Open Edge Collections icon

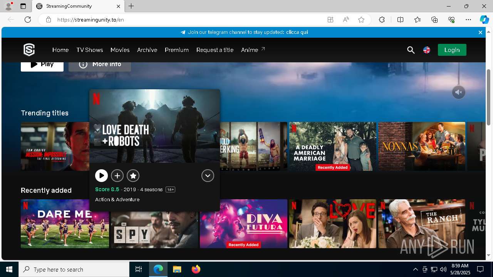(434, 20)
